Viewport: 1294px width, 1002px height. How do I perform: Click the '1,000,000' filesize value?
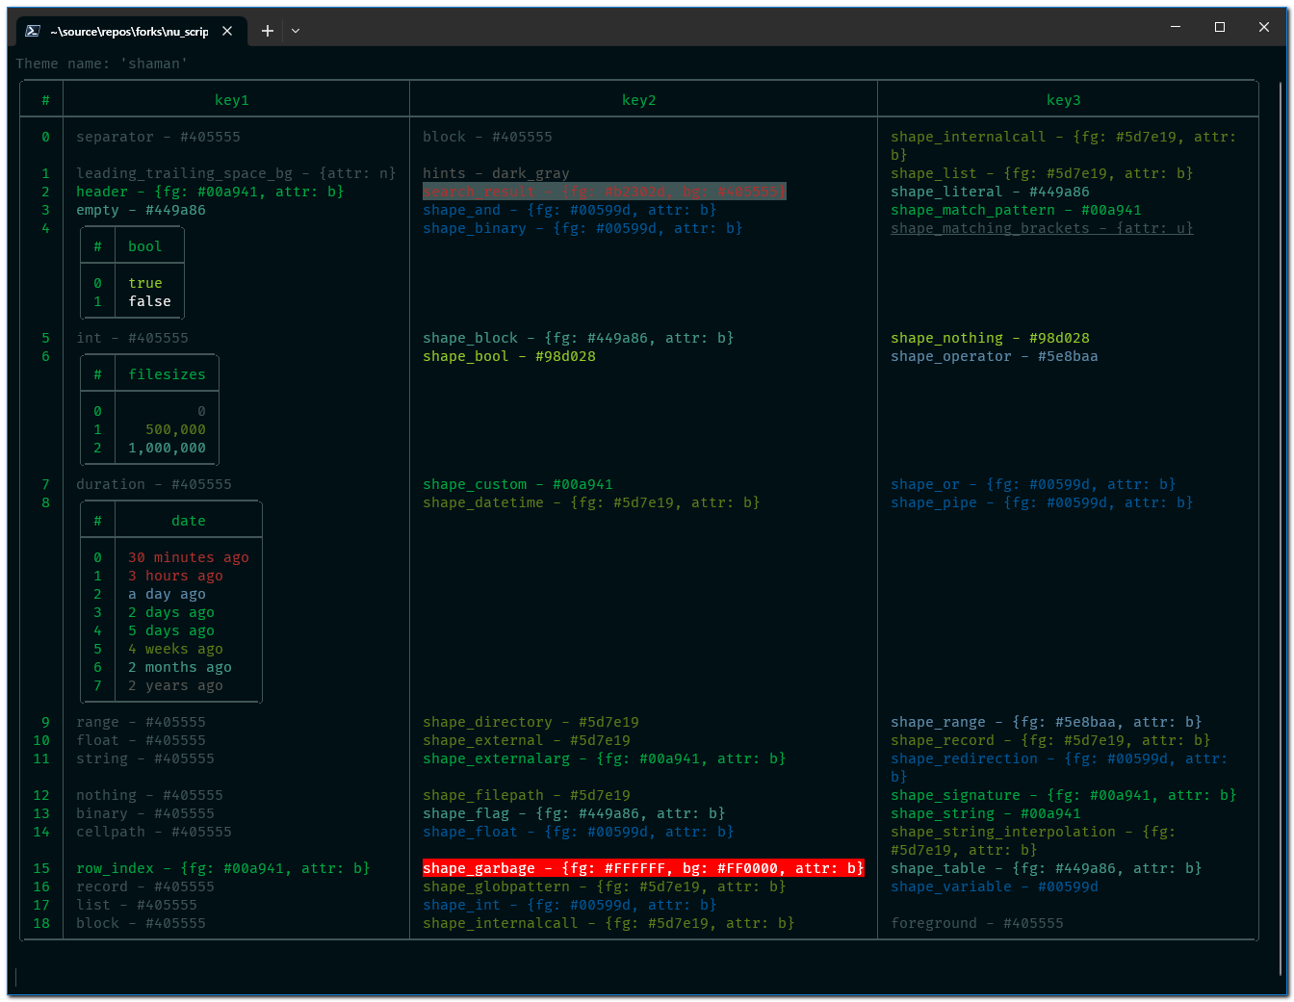coord(168,448)
